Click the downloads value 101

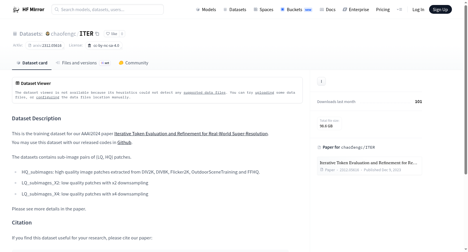coord(419,102)
